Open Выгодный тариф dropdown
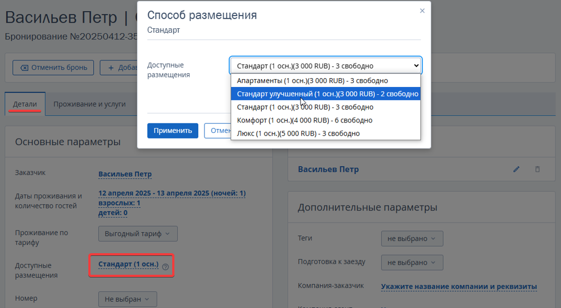The image size is (561, 308). [x=138, y=234]
